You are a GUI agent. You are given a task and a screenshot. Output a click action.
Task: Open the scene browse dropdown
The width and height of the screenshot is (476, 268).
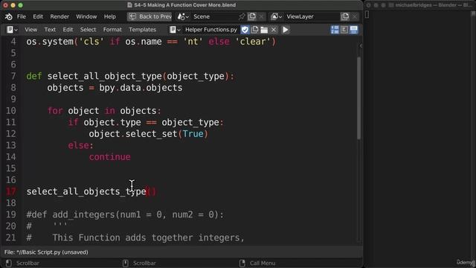pos(183,16)
